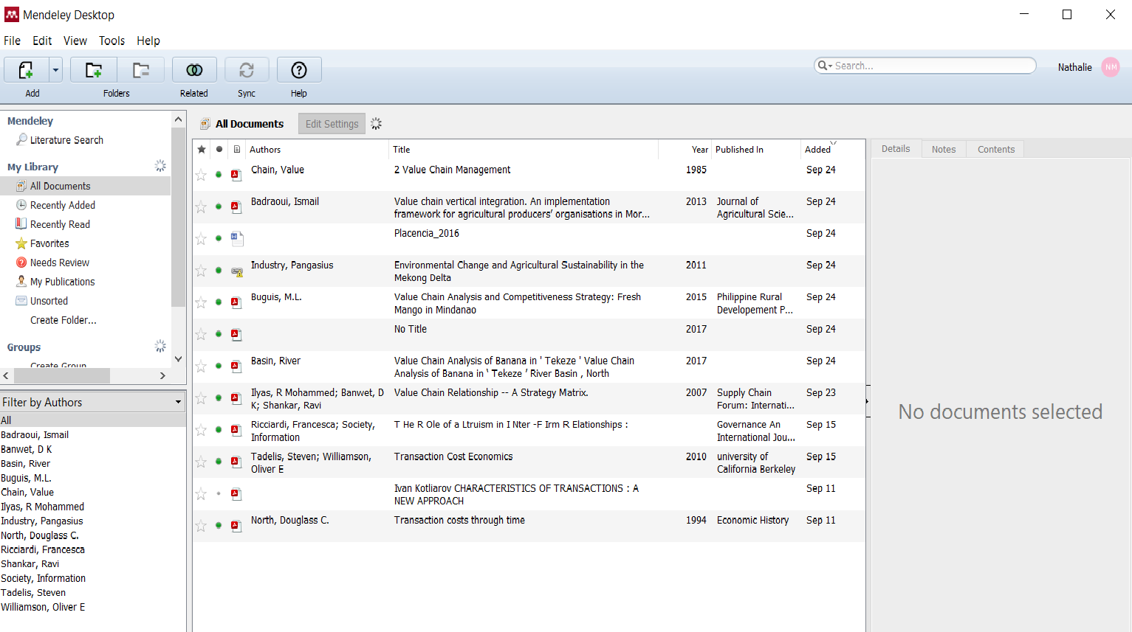1132x632 pixels.
Task: Toggle read status dot for Placencia_2016
Action: pos(219,238)
